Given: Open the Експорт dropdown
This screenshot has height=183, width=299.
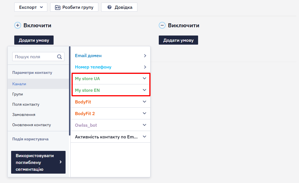Looking at the screenshot, I should (31, 7).
